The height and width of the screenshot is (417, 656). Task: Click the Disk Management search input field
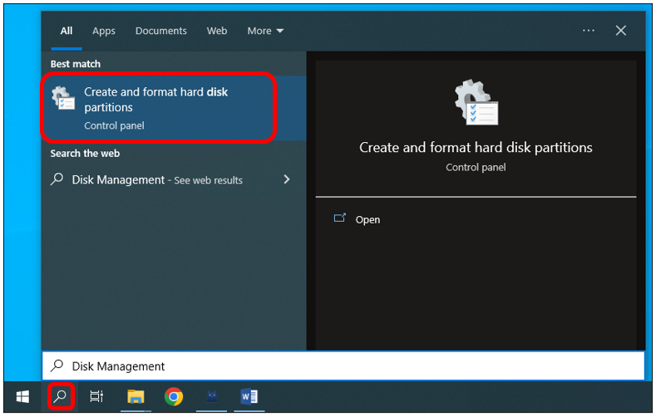coord(343,366)
